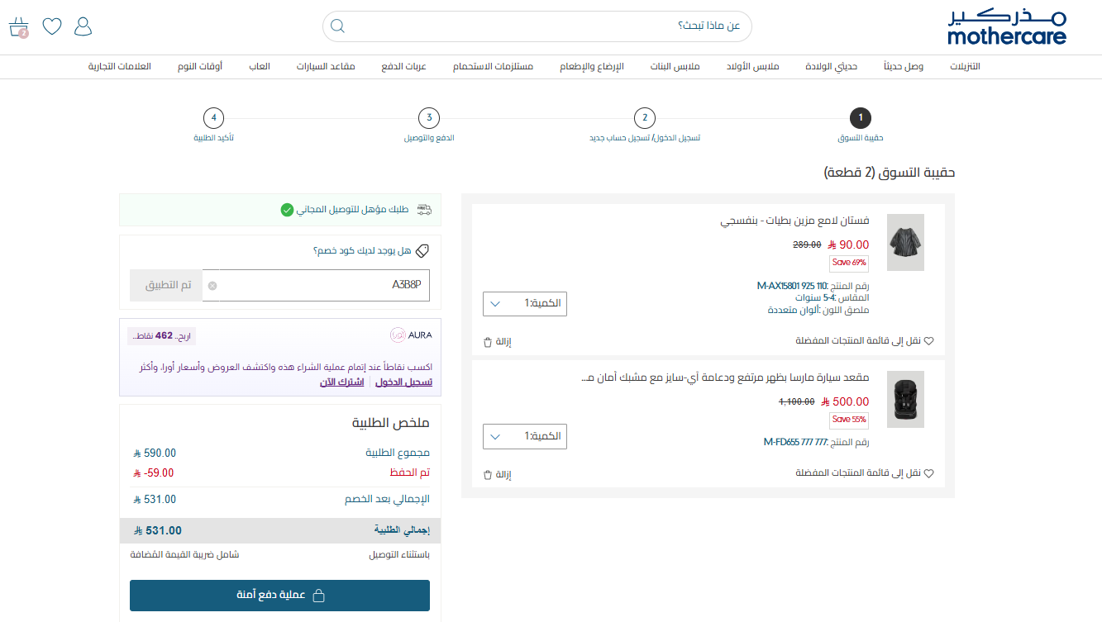The image size is (1102, 622).
Task: Click the car seat product thumbnail
Action: pos(905,399)
